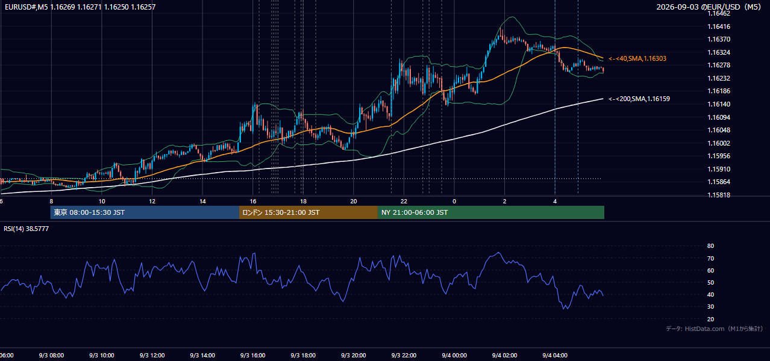Click price scale value 1.15956
The width and height of the screenshot is (770, 361).
click(719, 156)
